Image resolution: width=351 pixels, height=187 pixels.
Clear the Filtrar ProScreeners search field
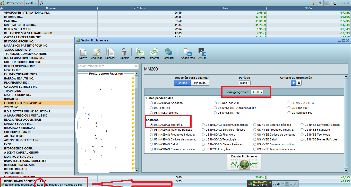[x=136, y=66]
